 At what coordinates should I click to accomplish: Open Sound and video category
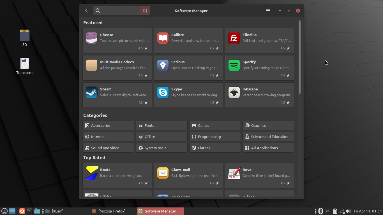(108, 148)
